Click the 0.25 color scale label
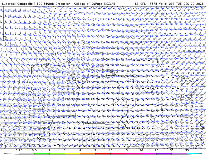Viewport: 206px width, 155px height. point(19,150)
